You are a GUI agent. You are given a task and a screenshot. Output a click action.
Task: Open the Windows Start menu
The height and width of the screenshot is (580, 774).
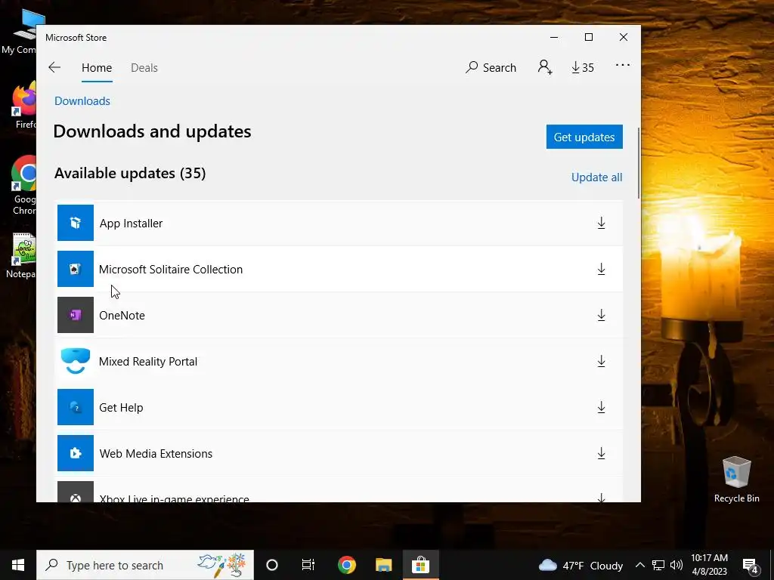tap(18, 565)
